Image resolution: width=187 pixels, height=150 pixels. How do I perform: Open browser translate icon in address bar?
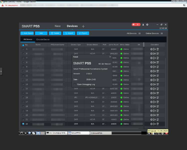click(x=184, y=5)
